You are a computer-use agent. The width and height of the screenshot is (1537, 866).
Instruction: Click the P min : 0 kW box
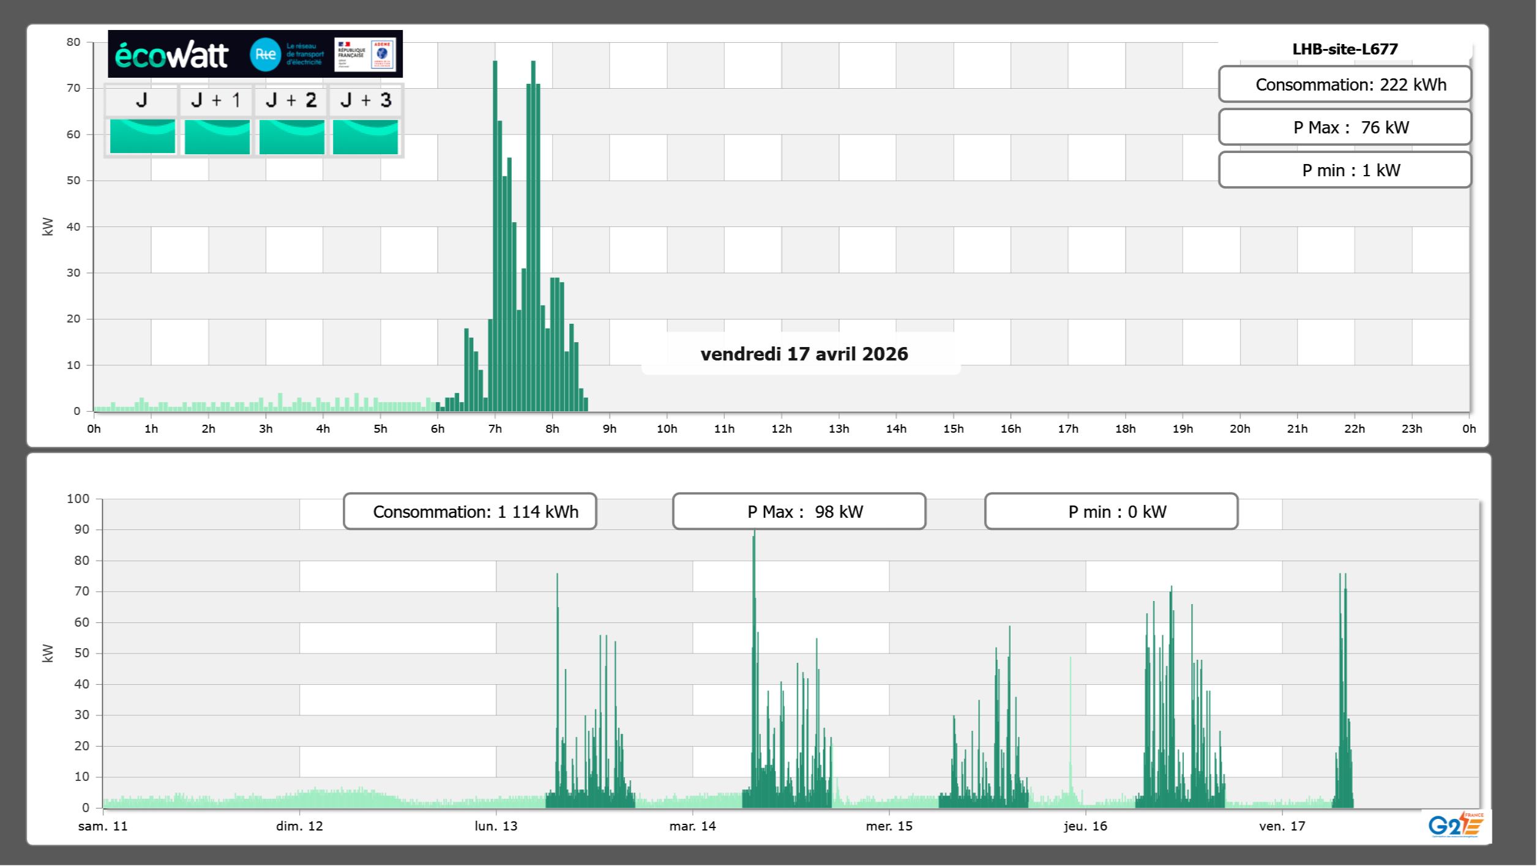[1111, 512]
